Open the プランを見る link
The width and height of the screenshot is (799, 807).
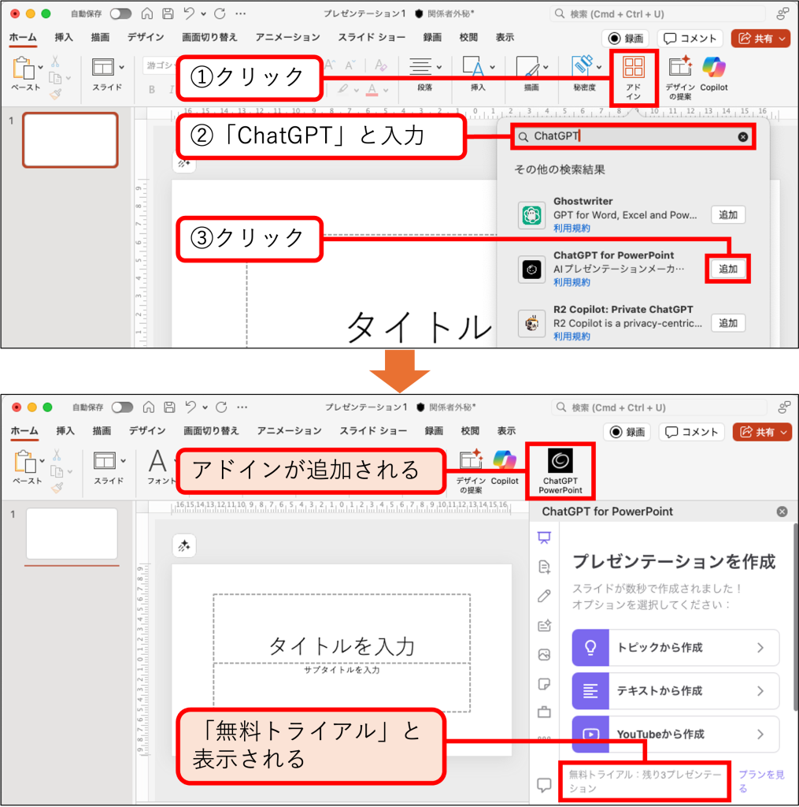coord(760,782)
